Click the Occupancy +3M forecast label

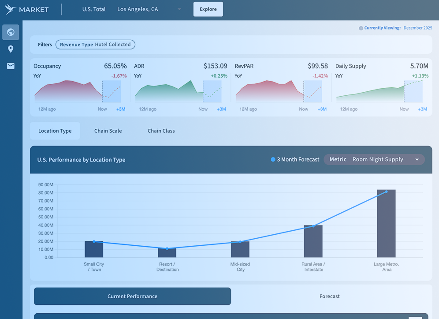click(120, 109)
